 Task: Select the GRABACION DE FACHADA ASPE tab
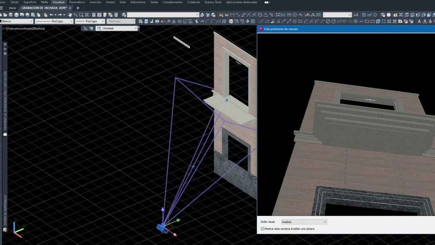(x=45, y=8)
